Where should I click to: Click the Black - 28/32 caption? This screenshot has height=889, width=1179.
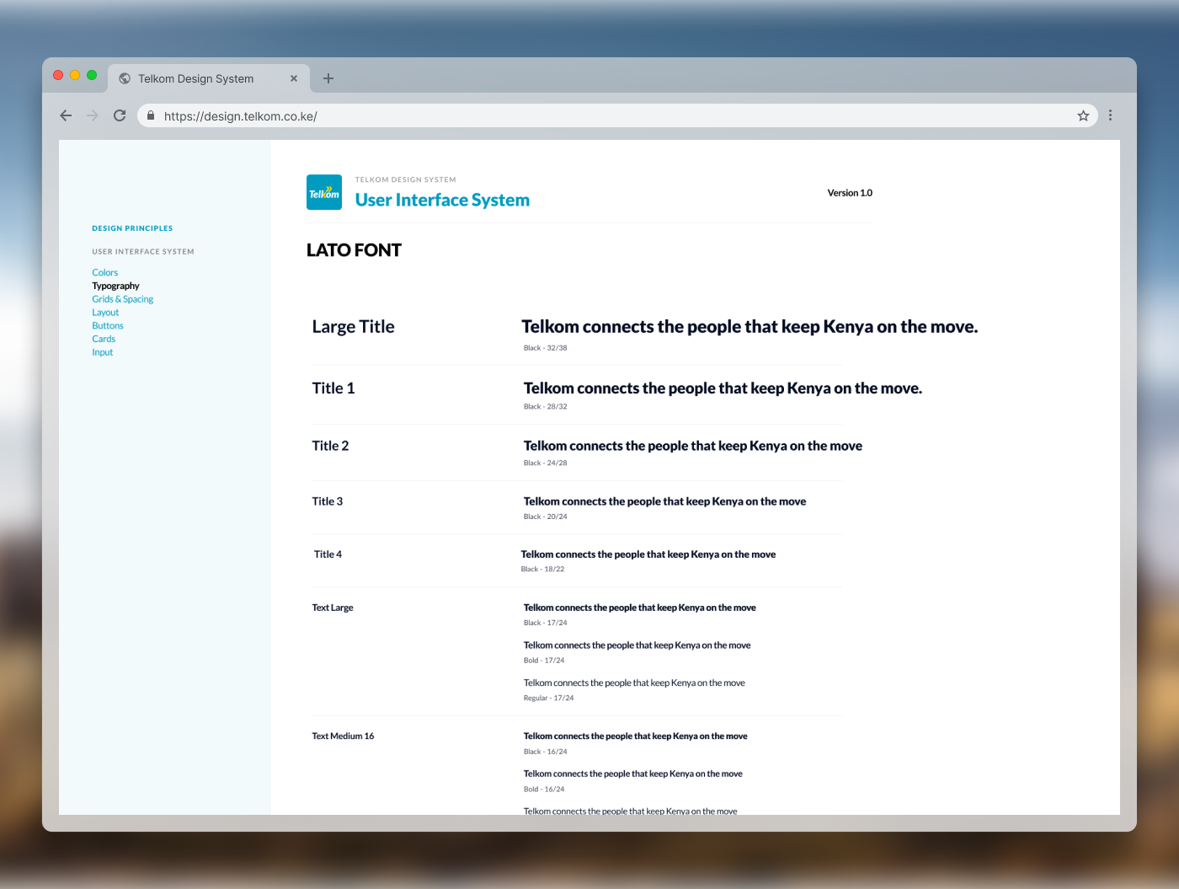pos(546,407)
